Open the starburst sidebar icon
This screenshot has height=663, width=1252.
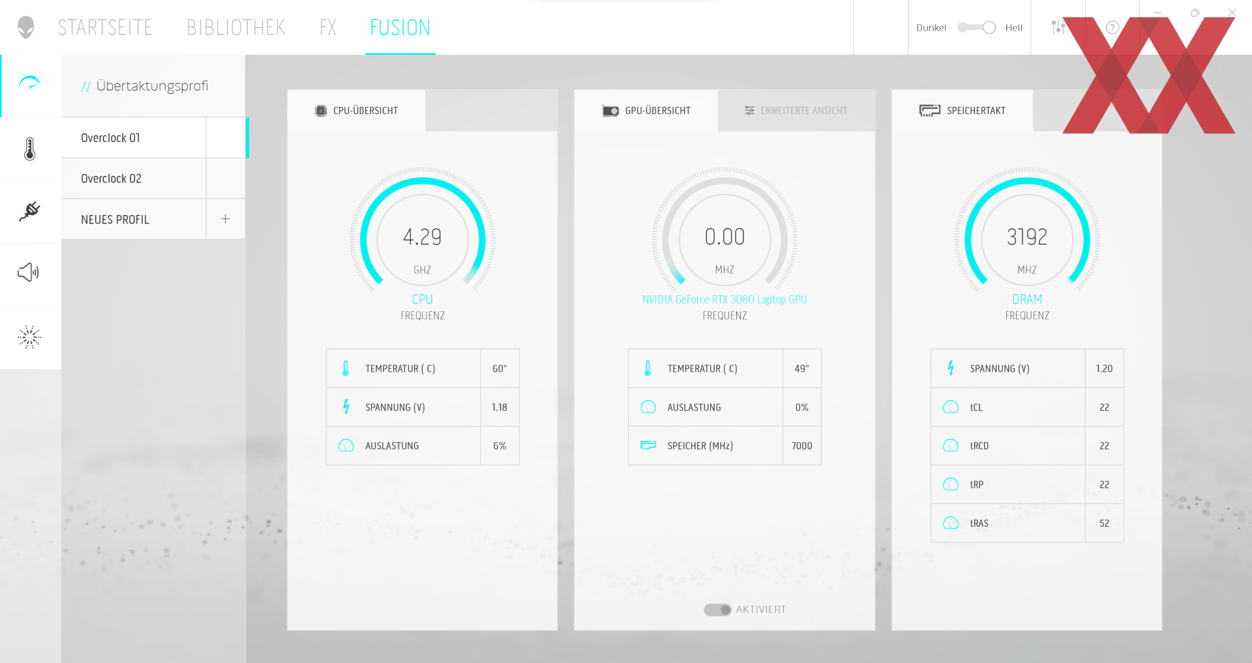(29, 337)
